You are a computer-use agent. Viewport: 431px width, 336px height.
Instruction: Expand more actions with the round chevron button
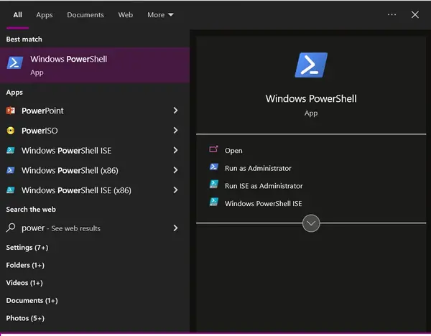point(311,223)
